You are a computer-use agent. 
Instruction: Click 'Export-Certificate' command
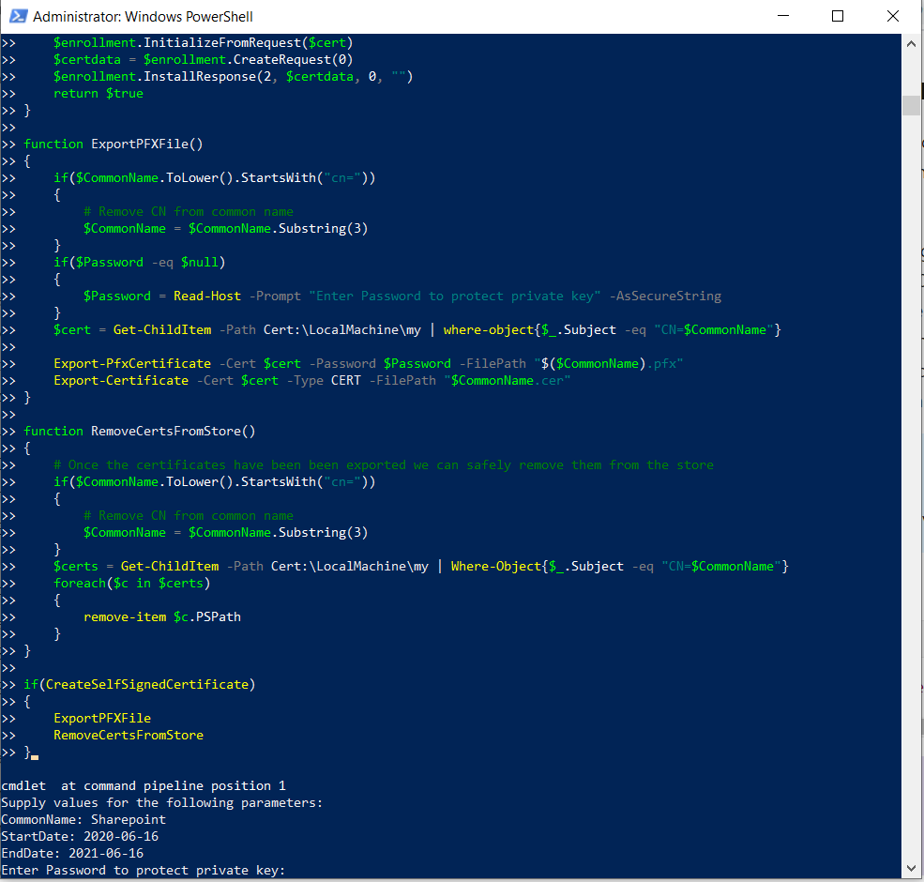pos(121,380)
